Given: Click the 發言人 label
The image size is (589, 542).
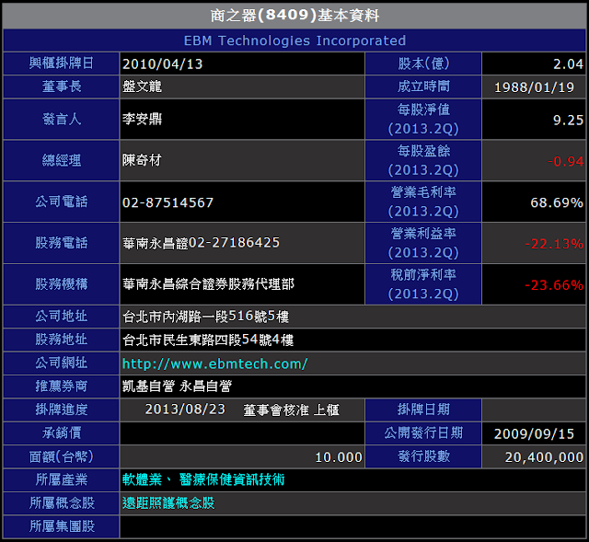Looking at the screenshot, I should [62, 119].
